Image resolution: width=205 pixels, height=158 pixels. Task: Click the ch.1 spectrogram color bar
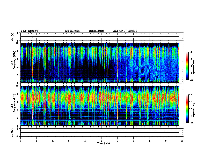(187, 66)
